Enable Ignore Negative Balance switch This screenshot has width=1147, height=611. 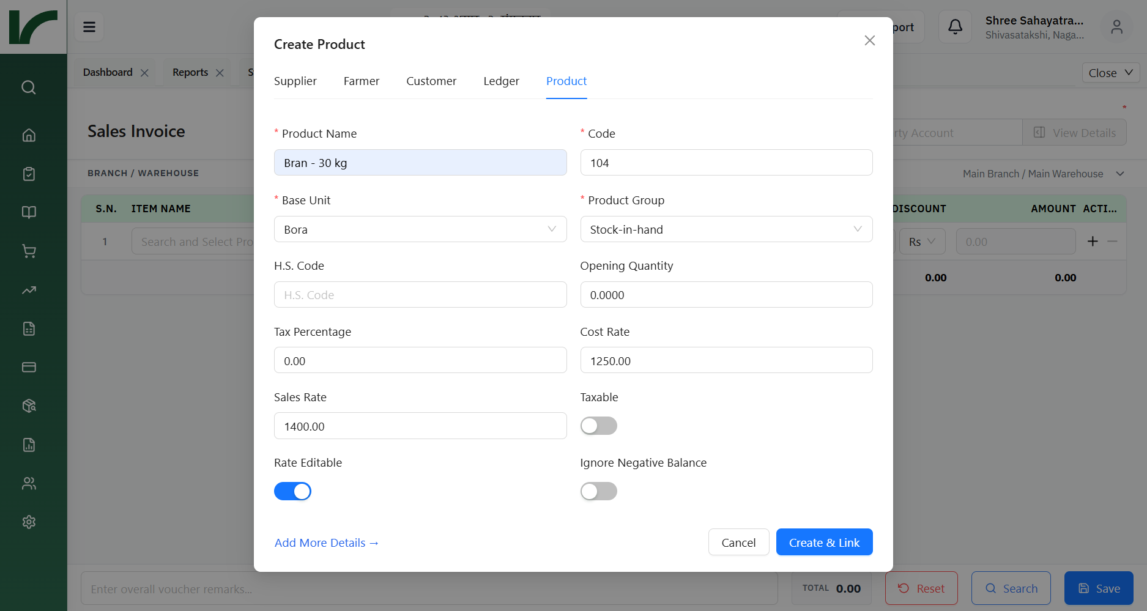tap(598, 491)
